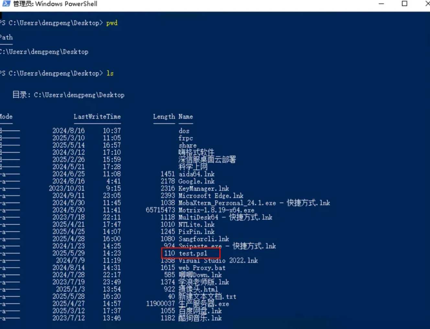Click the Length column header
This screenshot has width=430, height=329.
point(164,117)
